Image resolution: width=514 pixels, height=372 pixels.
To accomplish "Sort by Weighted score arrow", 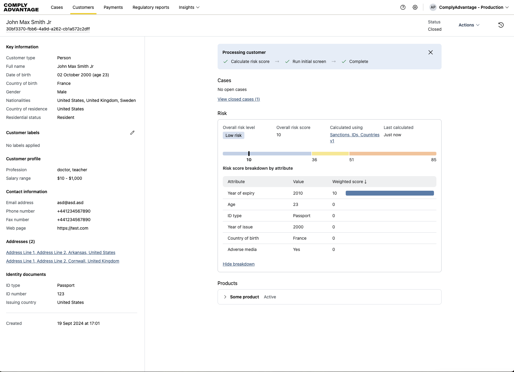I will point(365,182).
